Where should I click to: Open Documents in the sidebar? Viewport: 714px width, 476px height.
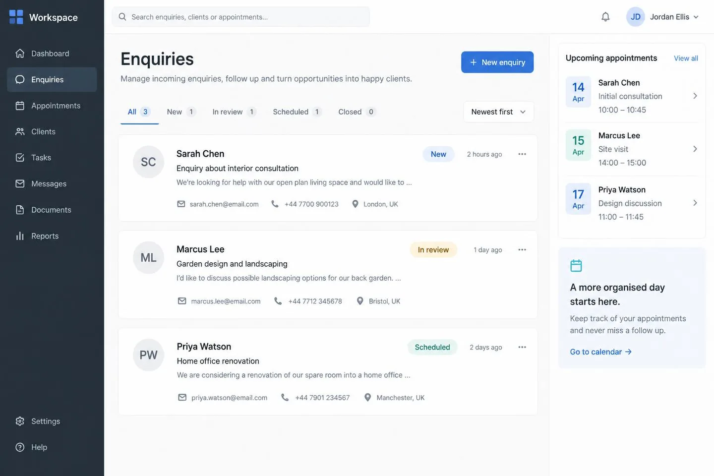[x=52, y=210]
